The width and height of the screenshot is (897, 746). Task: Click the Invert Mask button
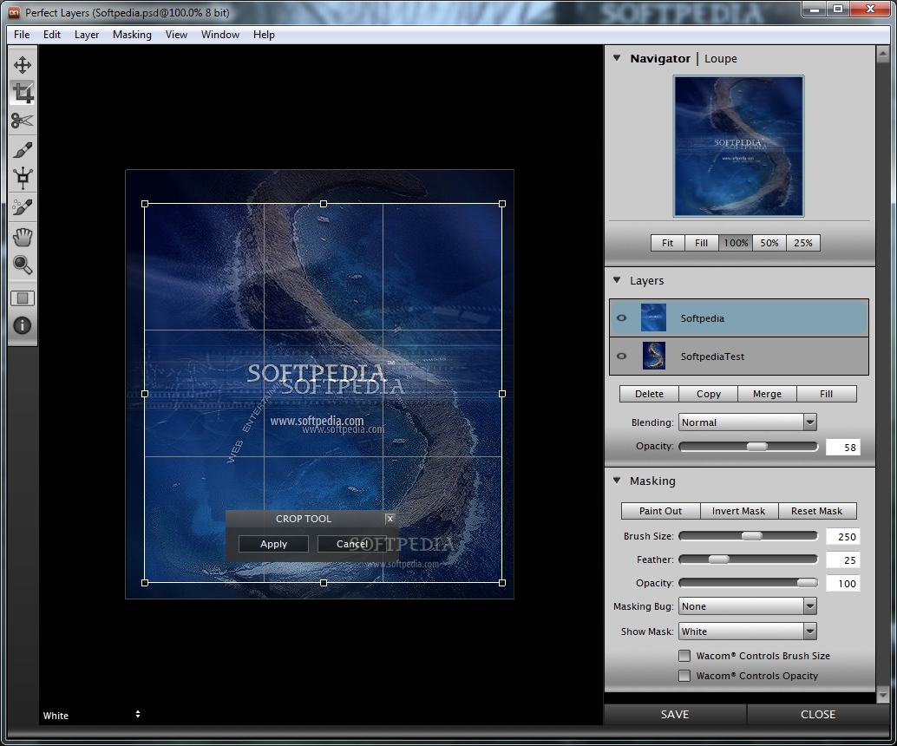[738, 511]
